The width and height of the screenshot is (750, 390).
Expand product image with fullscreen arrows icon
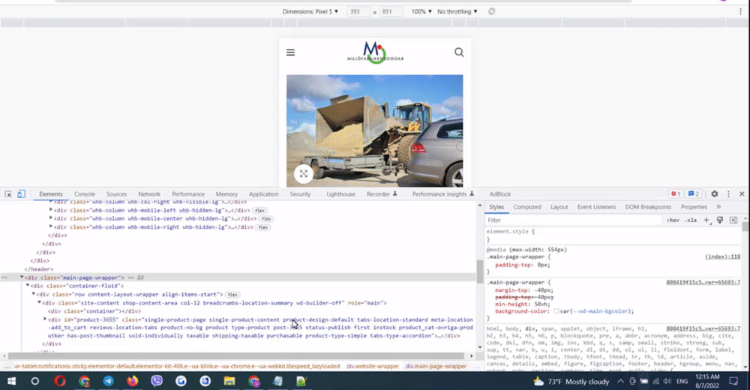(x=303, y=174)
